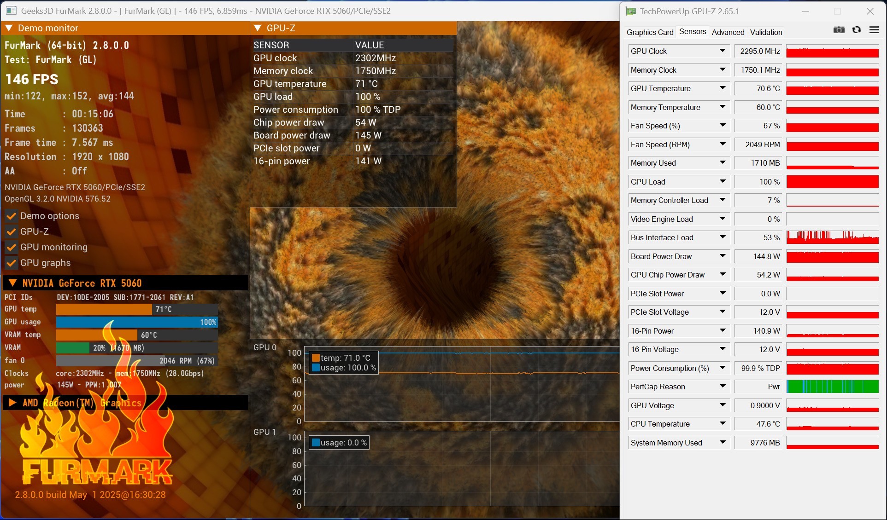The width and height of the screenshot is (887, 520).
Task: Expand the AMD Radeon(TM) Graphics section
Action: tap(12, 403)
